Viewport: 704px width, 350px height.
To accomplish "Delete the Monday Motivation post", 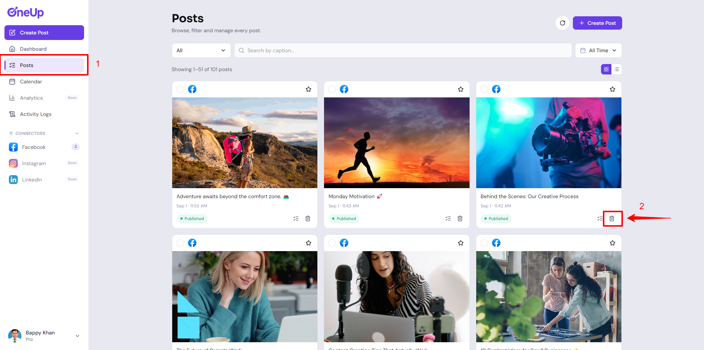I will click(x=460, y=219).
